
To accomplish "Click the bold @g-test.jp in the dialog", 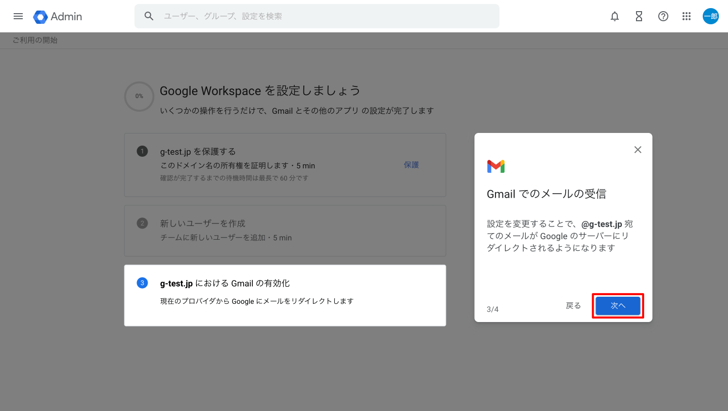I will pos(602,224).
